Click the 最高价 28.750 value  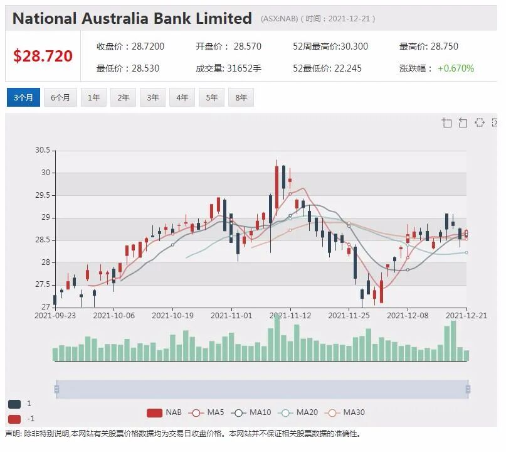[x=428, y=46]
